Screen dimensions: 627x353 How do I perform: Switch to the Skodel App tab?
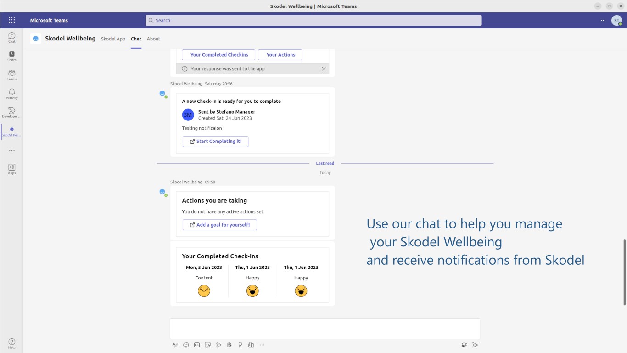tap(113, 39)
